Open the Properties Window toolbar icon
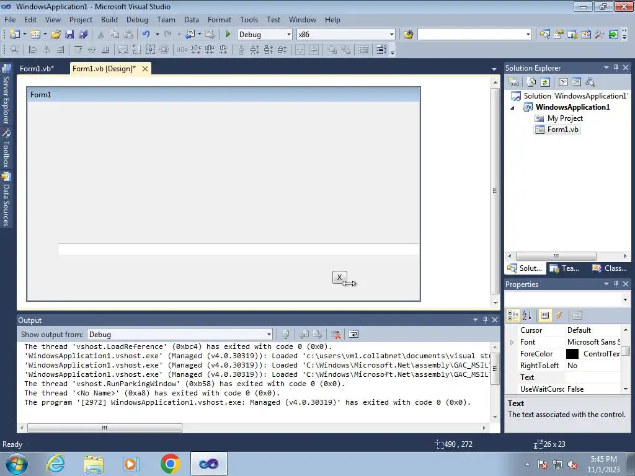Image resolution: width=635 pixels, height=476 pixels. click(559, 35)
